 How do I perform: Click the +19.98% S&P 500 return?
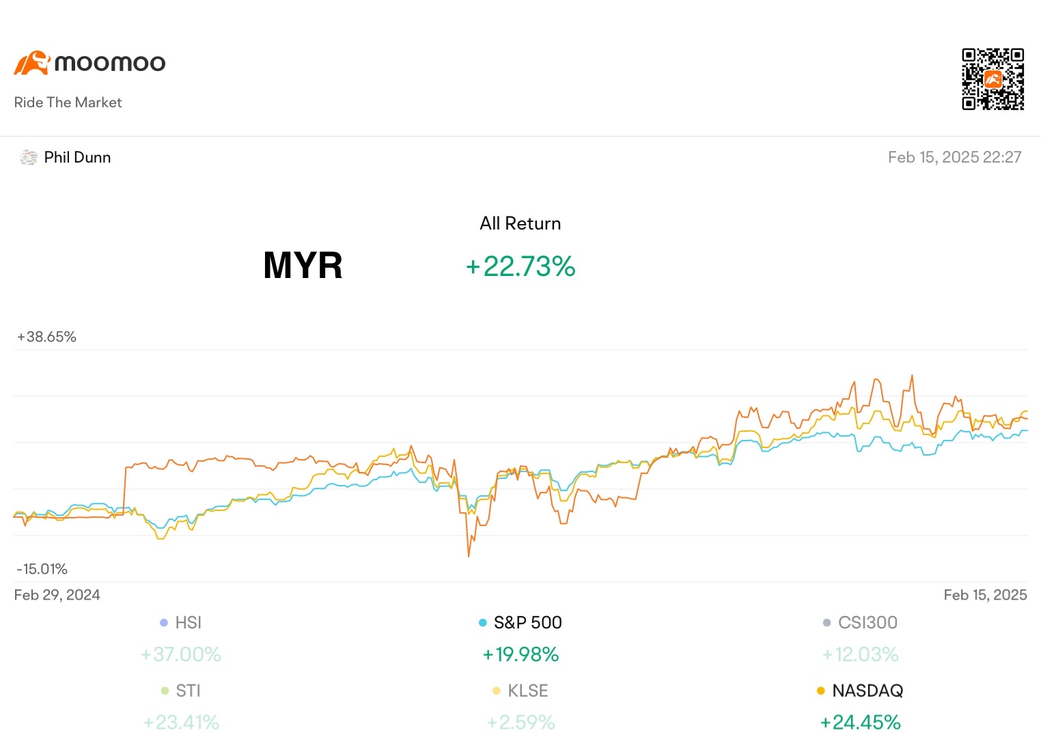click(520, 654)
